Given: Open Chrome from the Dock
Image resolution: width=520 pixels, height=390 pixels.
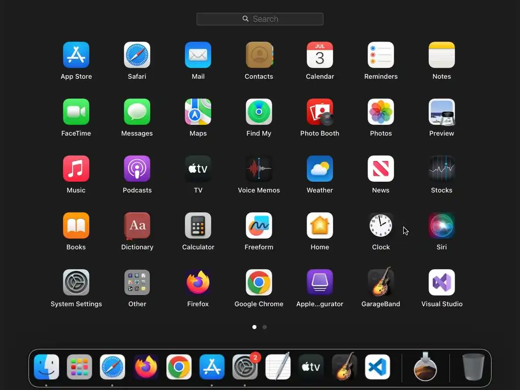Looking at the screenshot, I should pos(179,367).
